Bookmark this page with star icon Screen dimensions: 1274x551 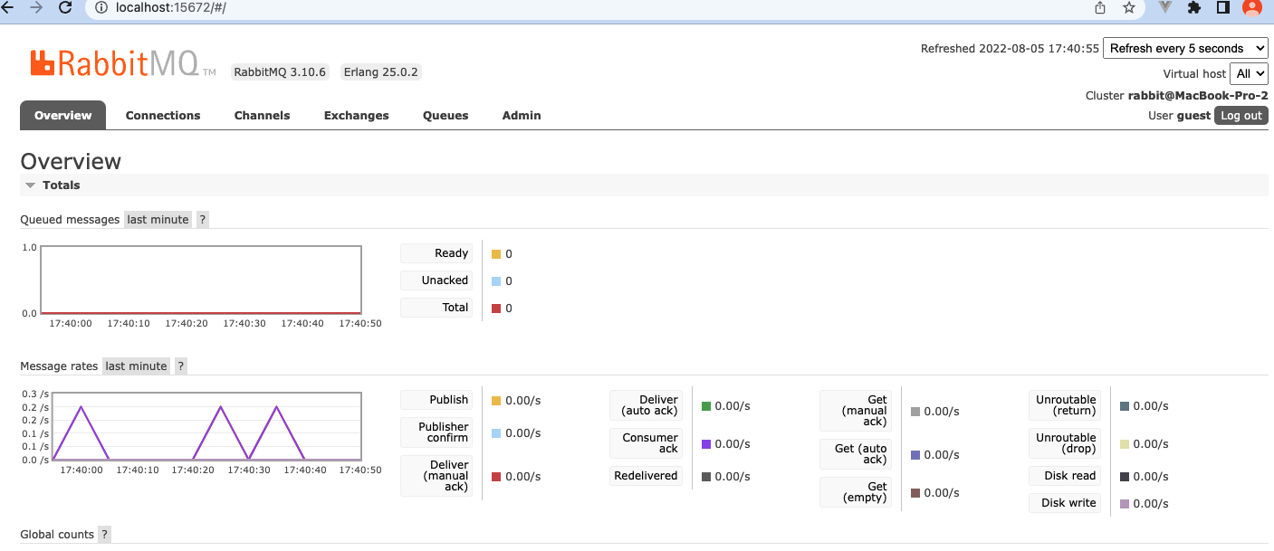pos(1129,7)
